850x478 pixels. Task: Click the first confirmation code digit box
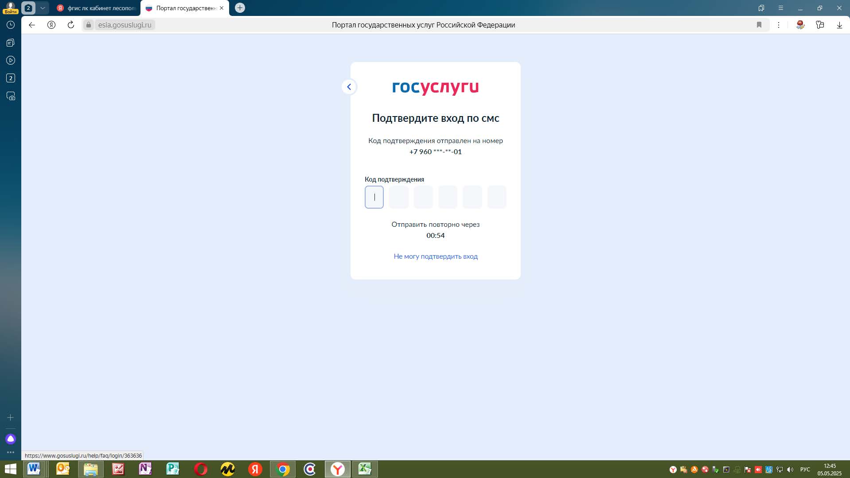coord(374,197)
